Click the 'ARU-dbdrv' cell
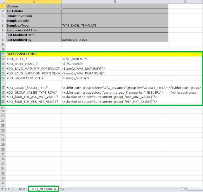The width and height of the screenshot is (203, 192). point(34,11)
